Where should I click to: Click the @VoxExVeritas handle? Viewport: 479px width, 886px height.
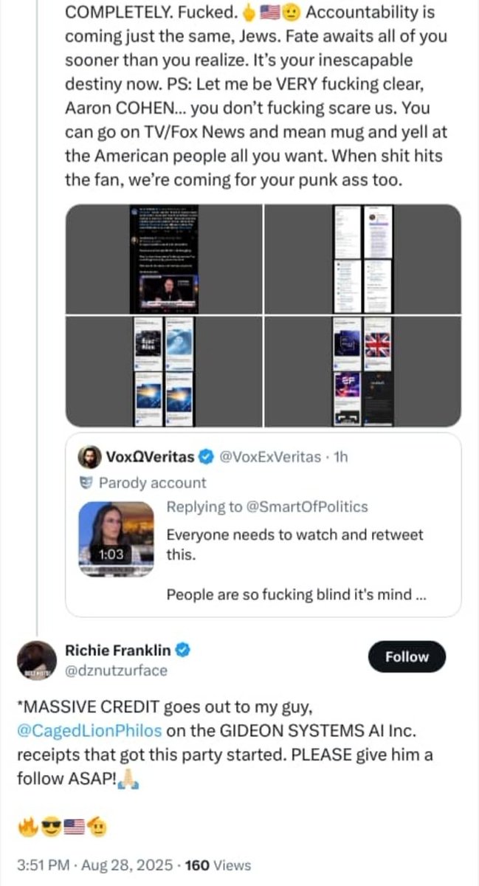click(270, 457)
